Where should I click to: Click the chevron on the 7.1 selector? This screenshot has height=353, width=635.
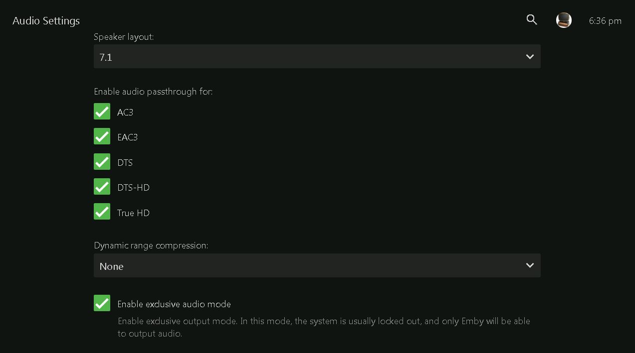click(530, 56)
